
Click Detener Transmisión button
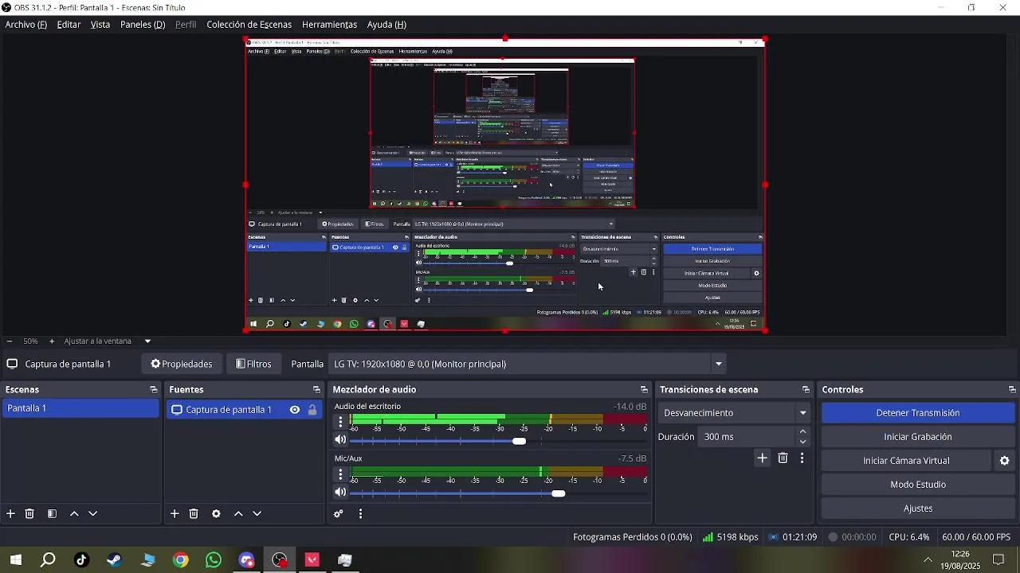918,413
